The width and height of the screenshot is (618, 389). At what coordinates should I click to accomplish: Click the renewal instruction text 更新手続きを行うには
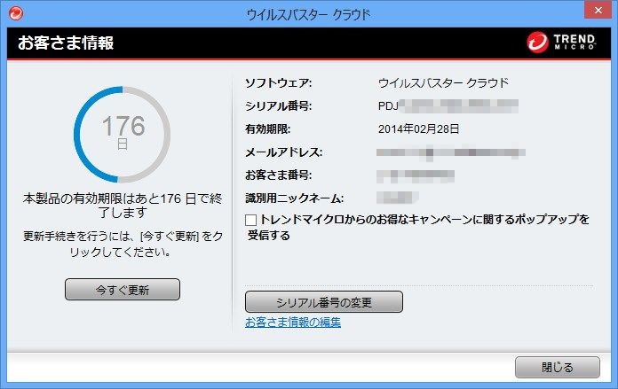point(123,244)
